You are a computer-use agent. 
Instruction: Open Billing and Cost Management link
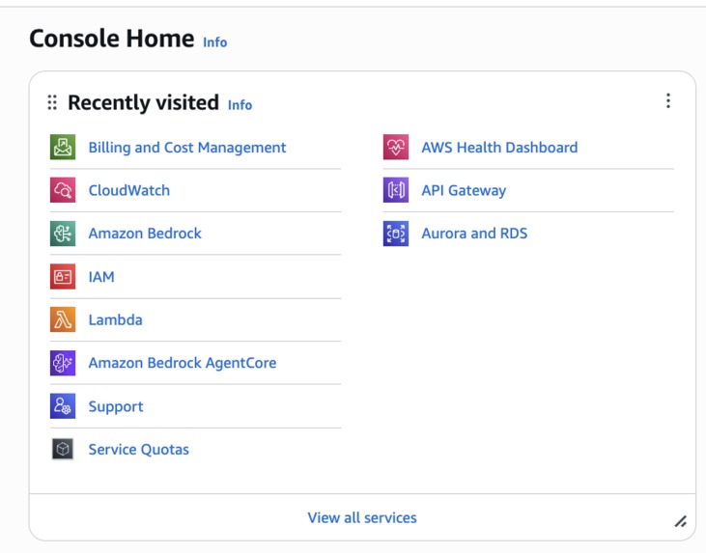(186, 147)
